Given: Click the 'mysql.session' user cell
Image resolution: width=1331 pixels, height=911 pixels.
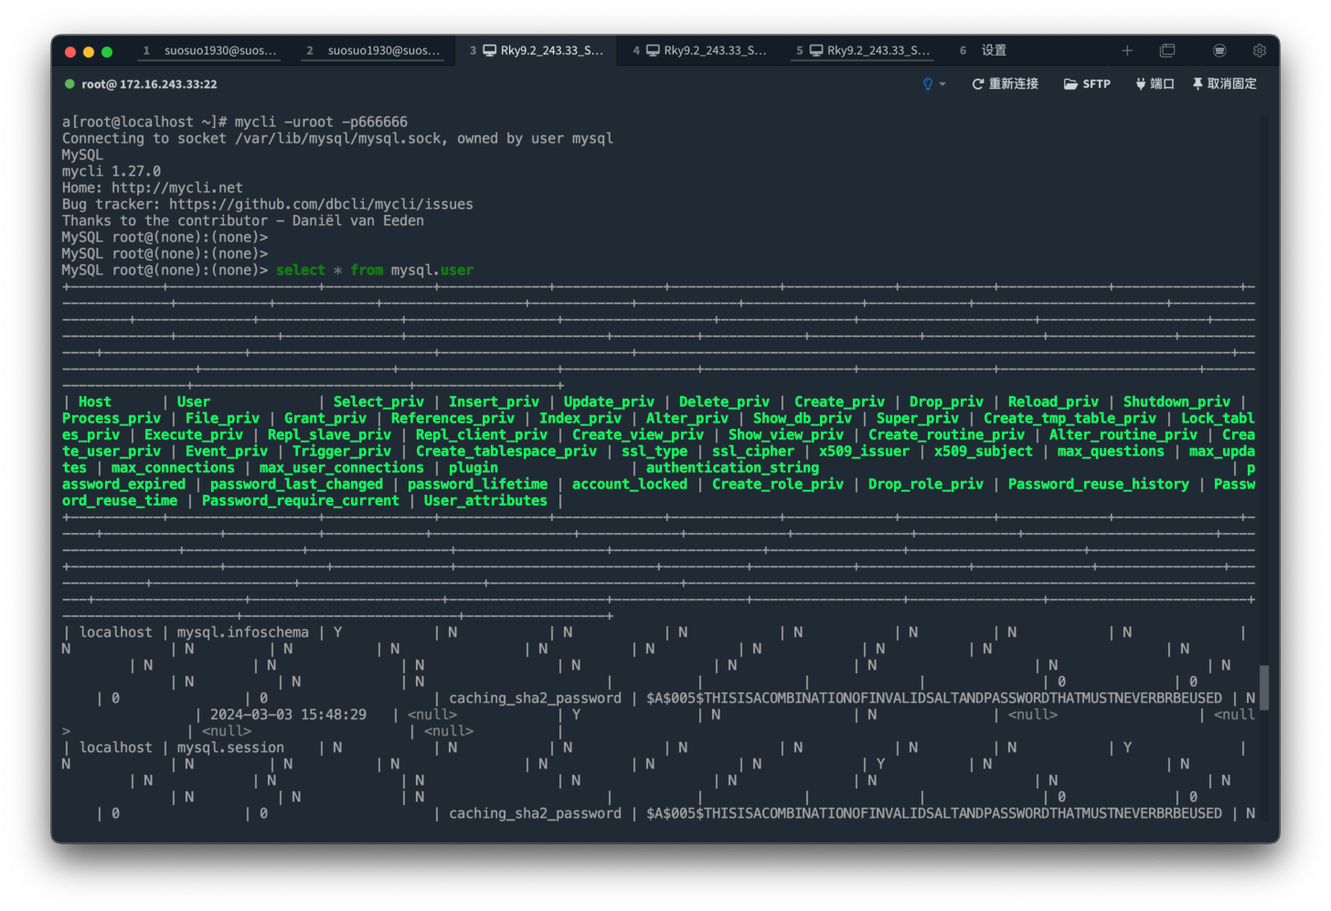Looking at the screenshot, I should click(x=230, y=747).
